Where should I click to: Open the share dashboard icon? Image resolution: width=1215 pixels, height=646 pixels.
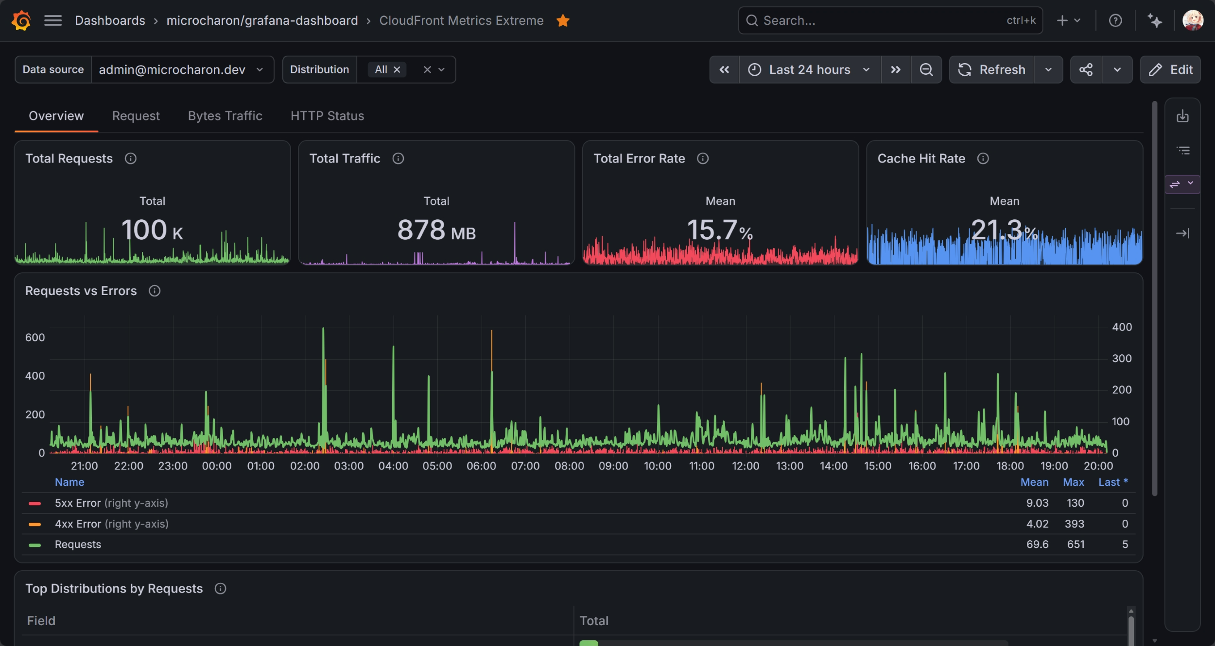click(1086, 69)
